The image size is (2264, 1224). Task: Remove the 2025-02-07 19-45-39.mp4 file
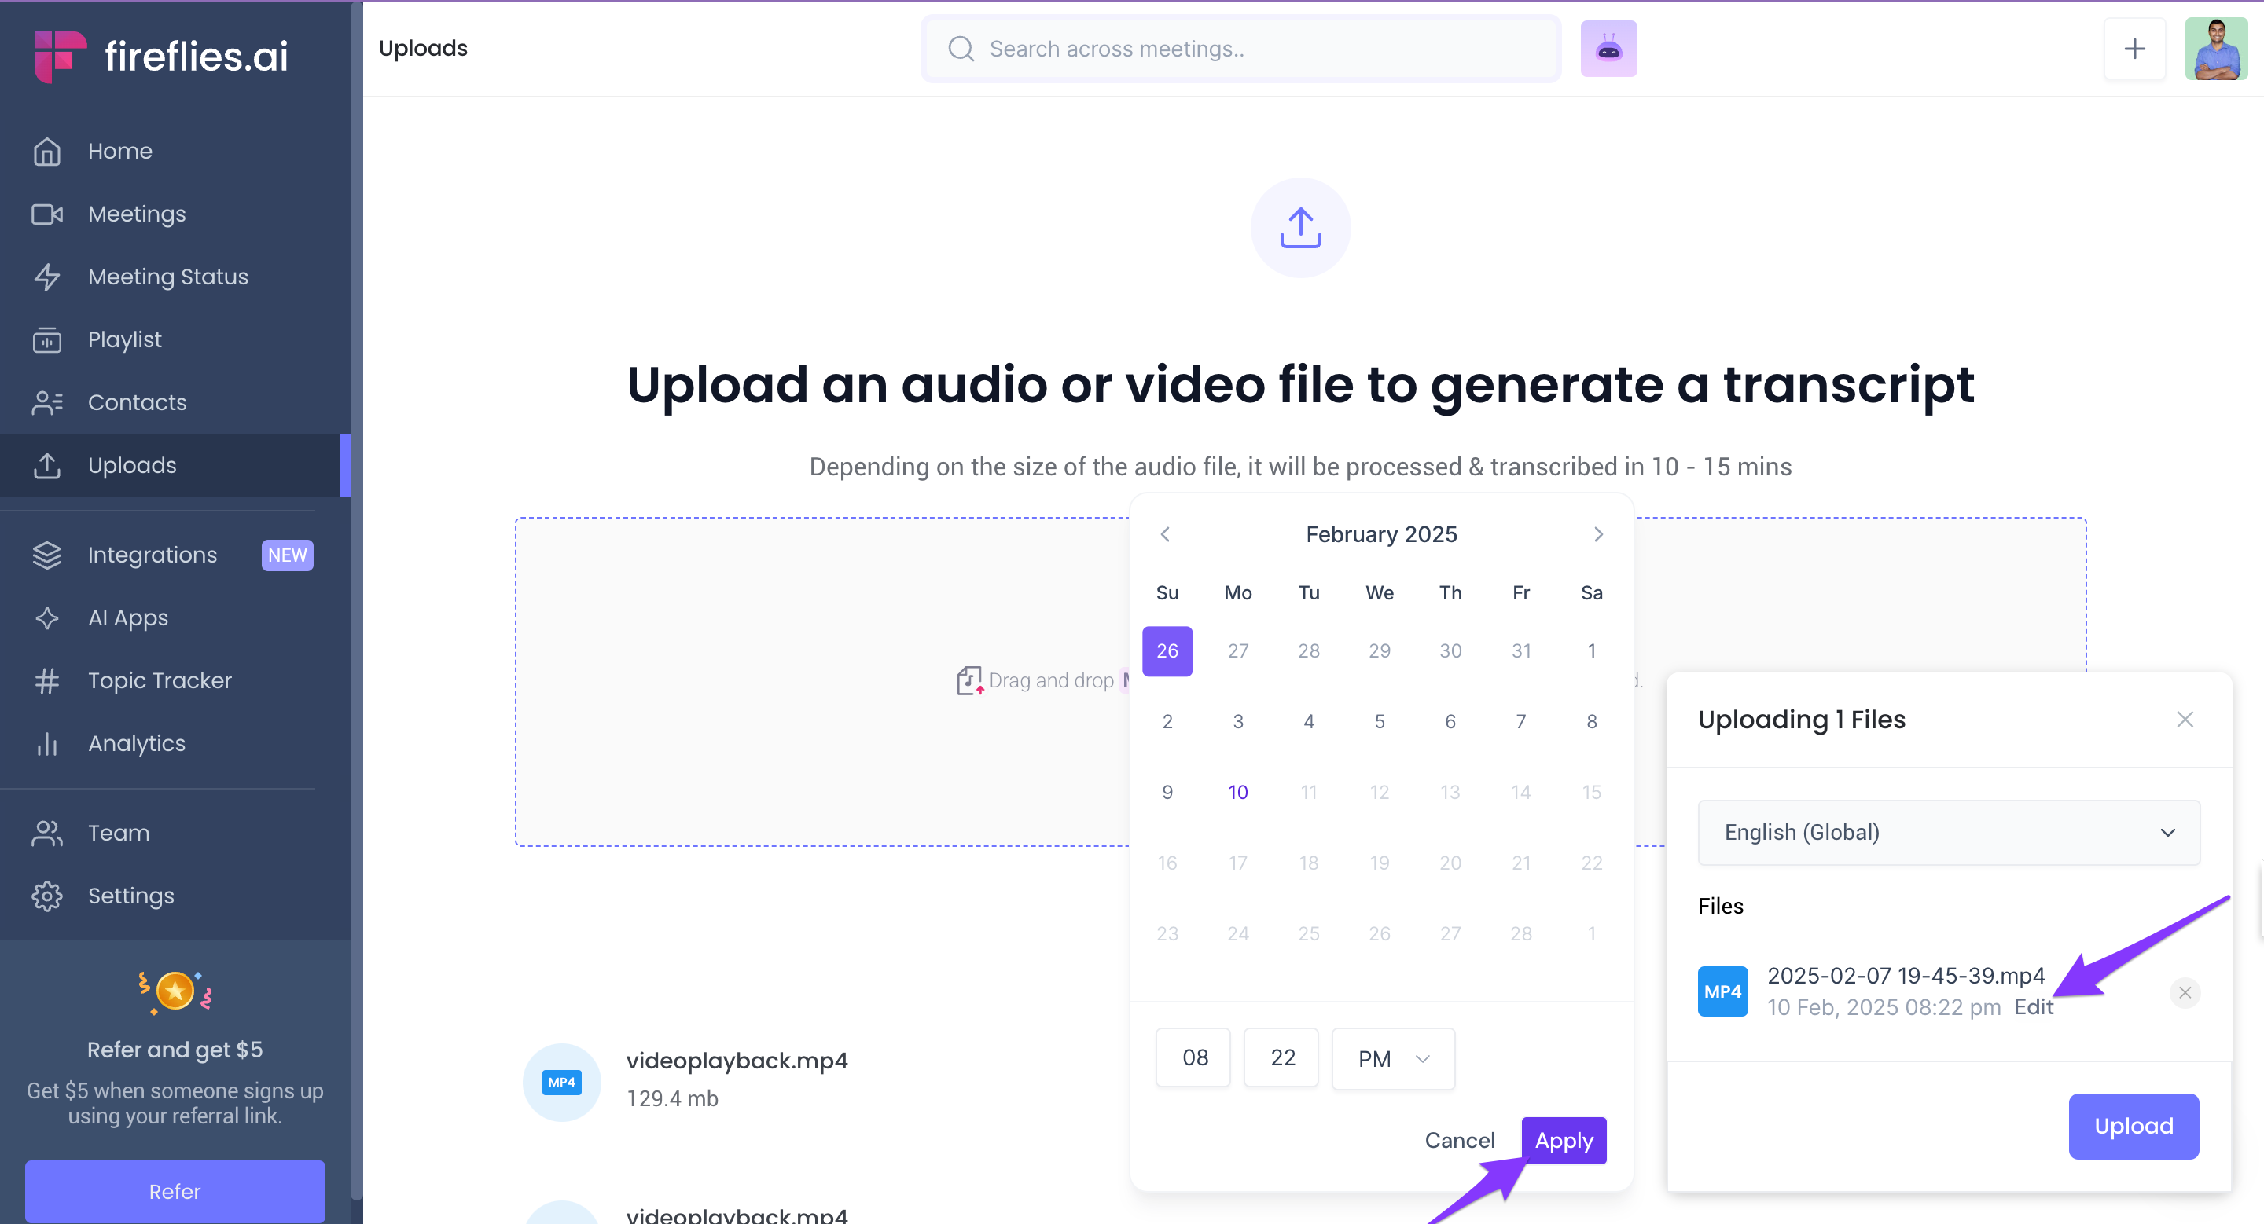[x=2184, y=992]
